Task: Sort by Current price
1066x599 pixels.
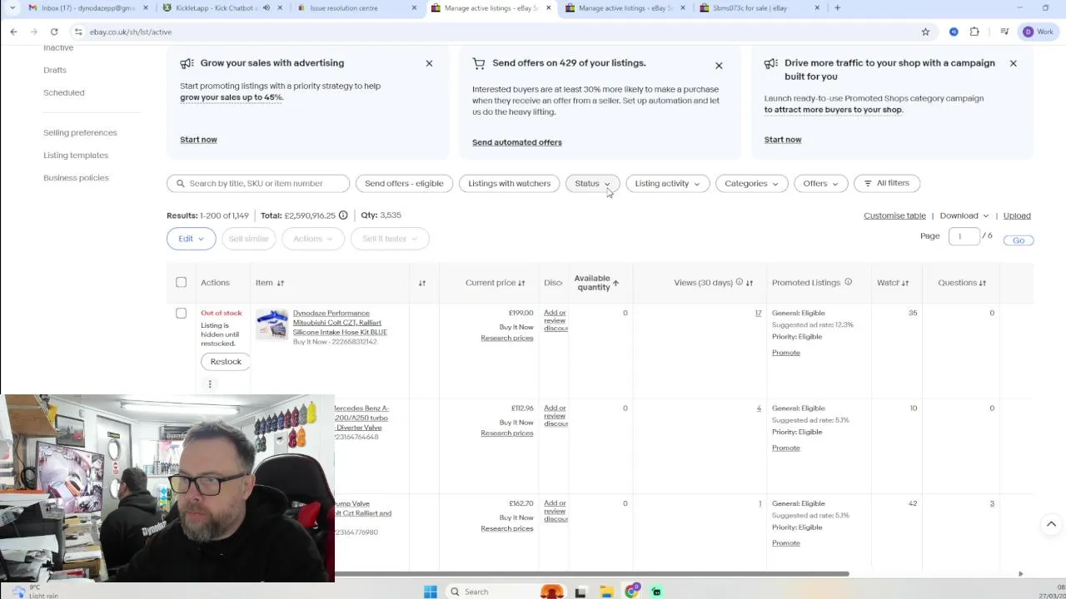Action: pos(521,283)
